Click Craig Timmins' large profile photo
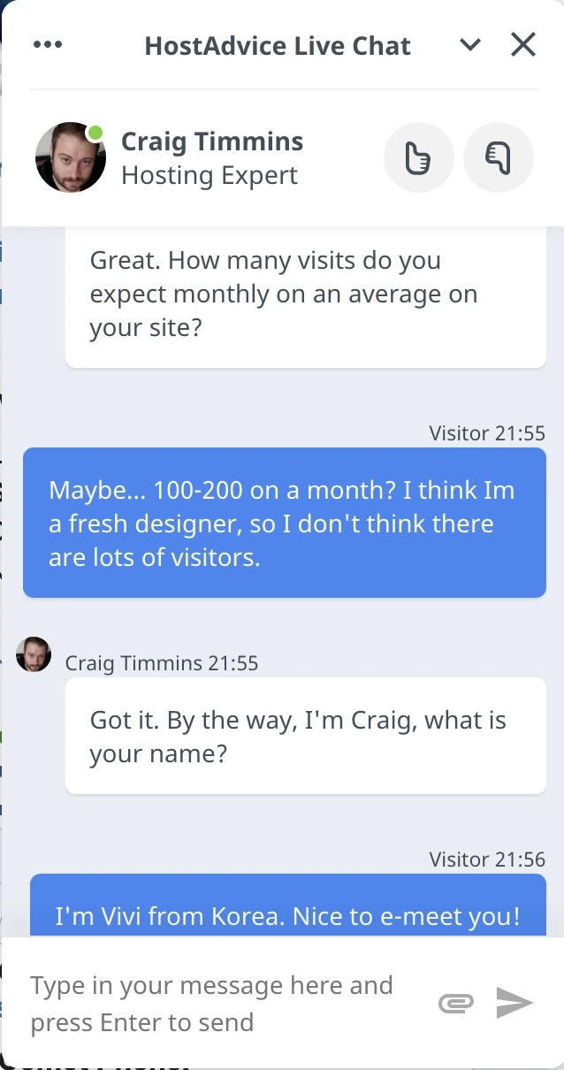Image resolution: width=564 pixels, height=1070 pixels. coord(71,157)
